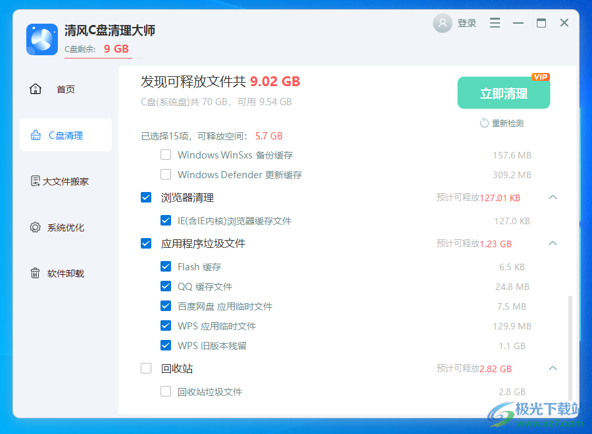Click the refresh icon beside 重新检测
The image size is (592, 434).
(485, 123)
